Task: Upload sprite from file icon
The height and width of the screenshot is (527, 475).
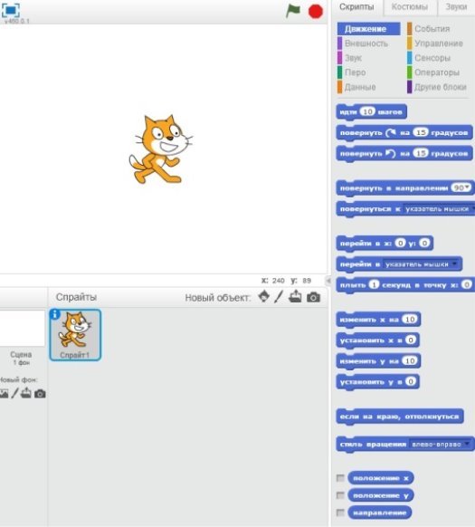Action: 295,297
